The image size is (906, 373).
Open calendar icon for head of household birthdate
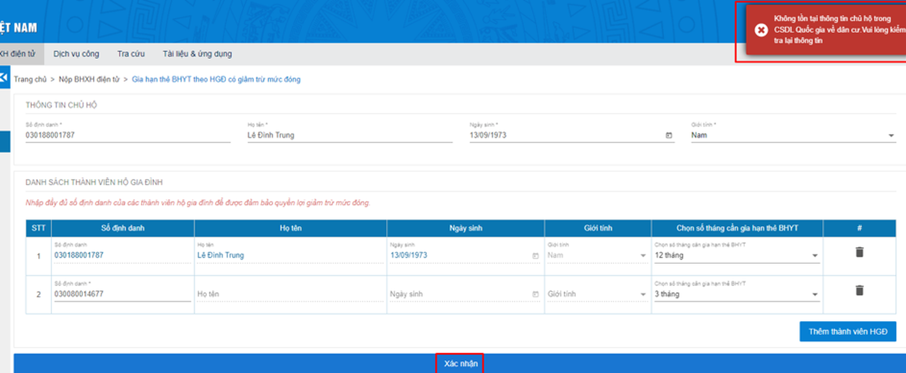pyautogui.click(x=669, y=136)
